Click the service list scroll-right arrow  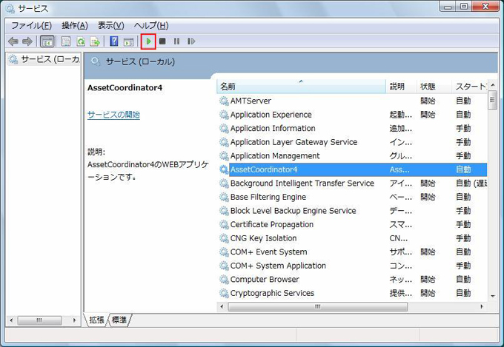pos(482,307)
